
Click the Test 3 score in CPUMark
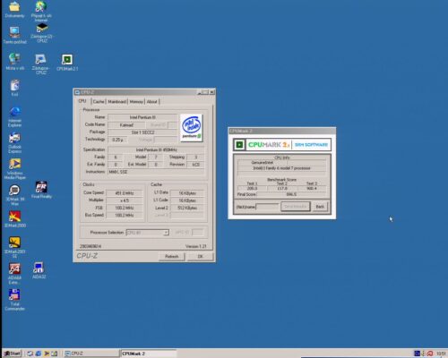coord(312,188)
